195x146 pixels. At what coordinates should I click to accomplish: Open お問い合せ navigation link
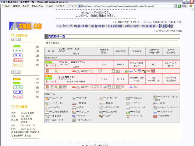pos(132,26)
